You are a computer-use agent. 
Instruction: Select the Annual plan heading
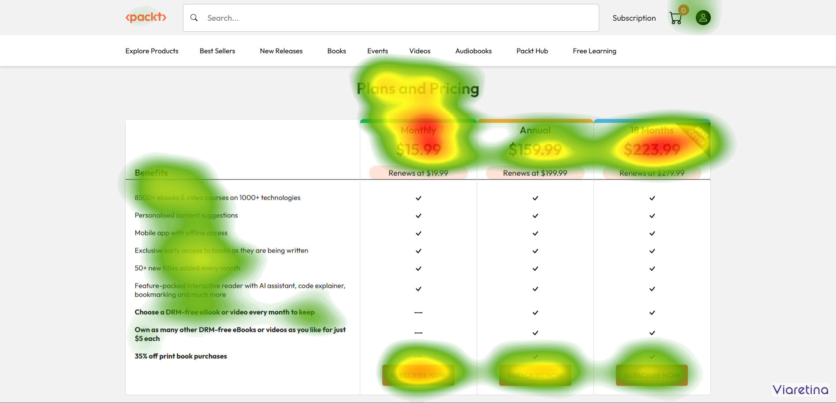point(535,130)
